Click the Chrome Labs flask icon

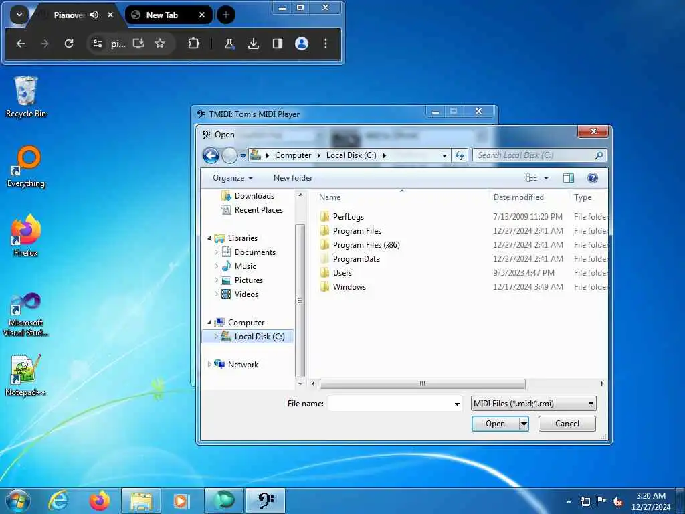click(229, 44)
